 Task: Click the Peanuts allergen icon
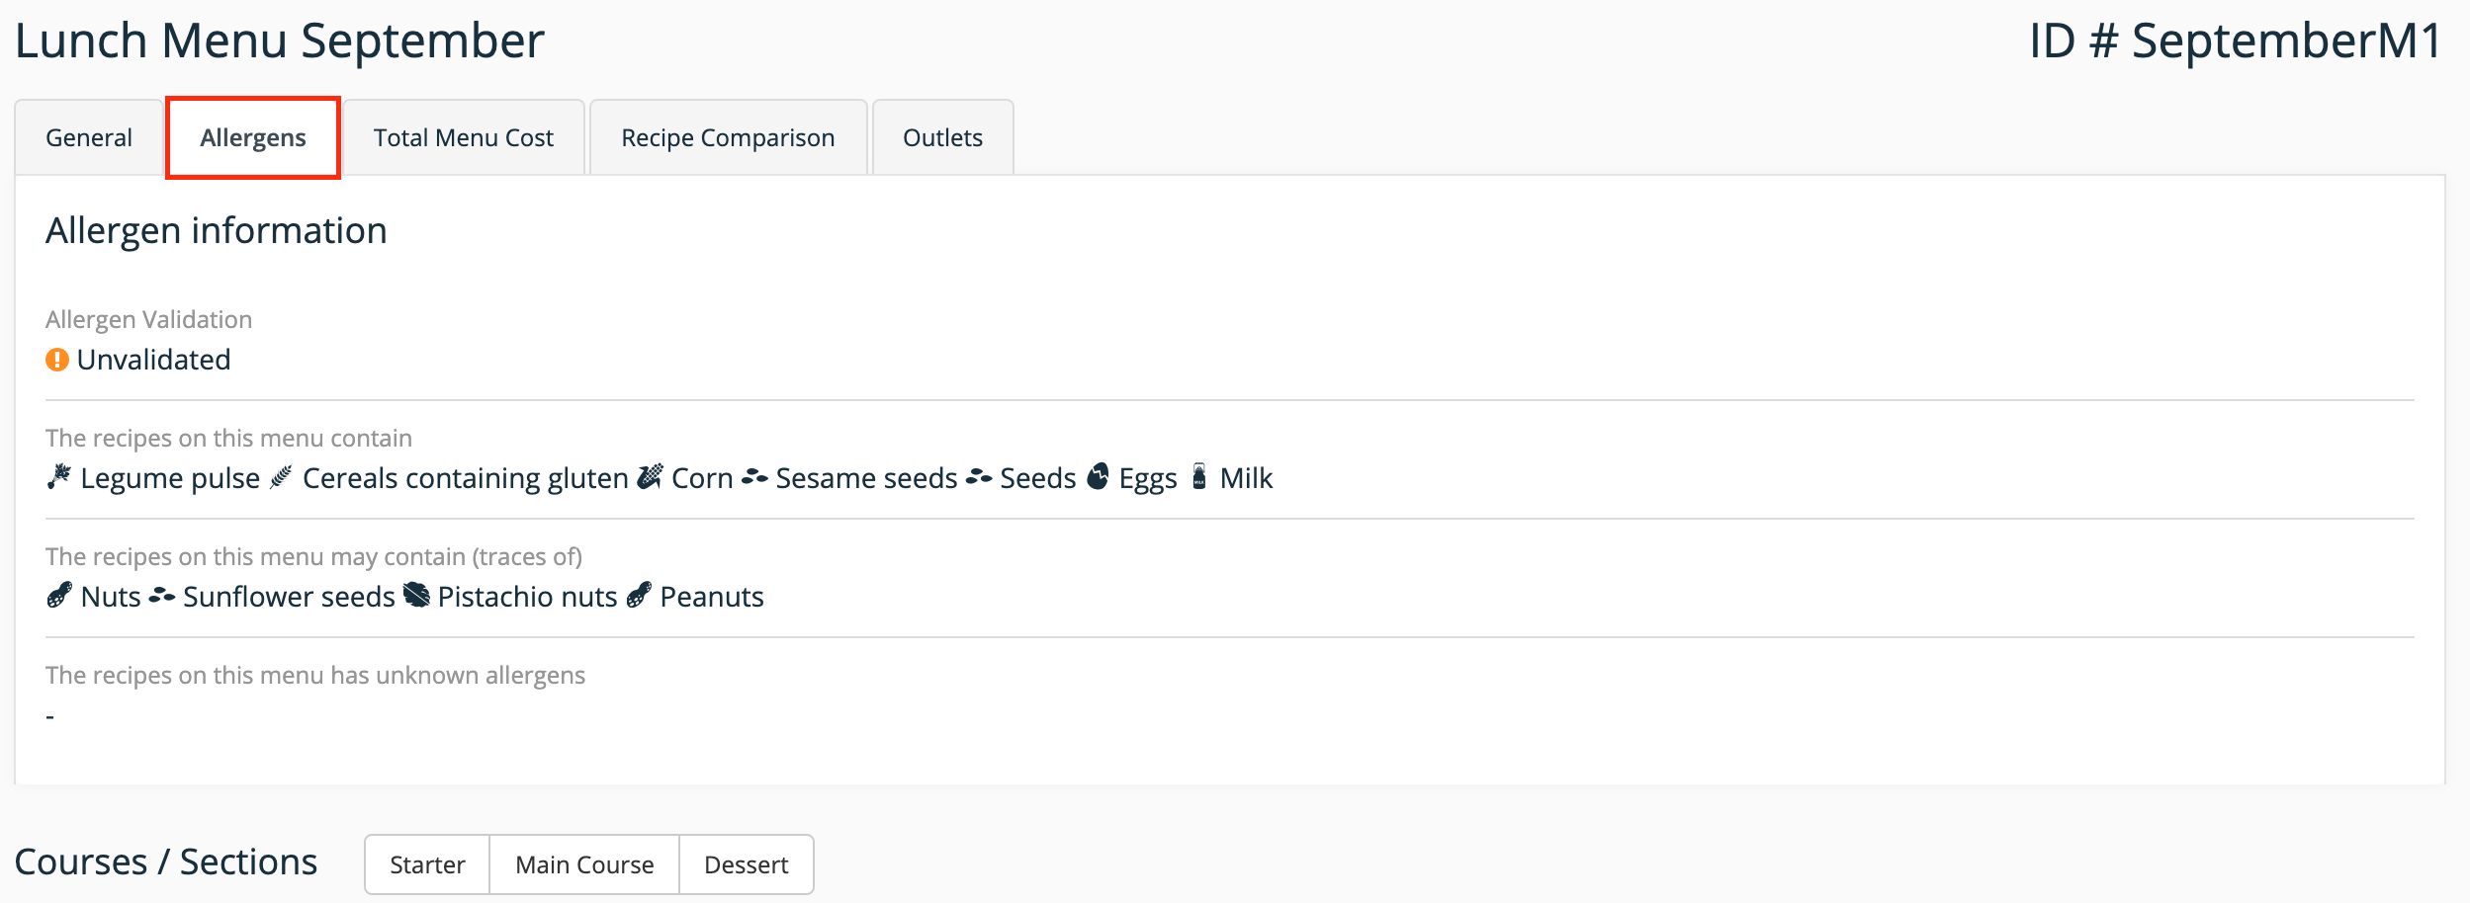pos(640,596)
